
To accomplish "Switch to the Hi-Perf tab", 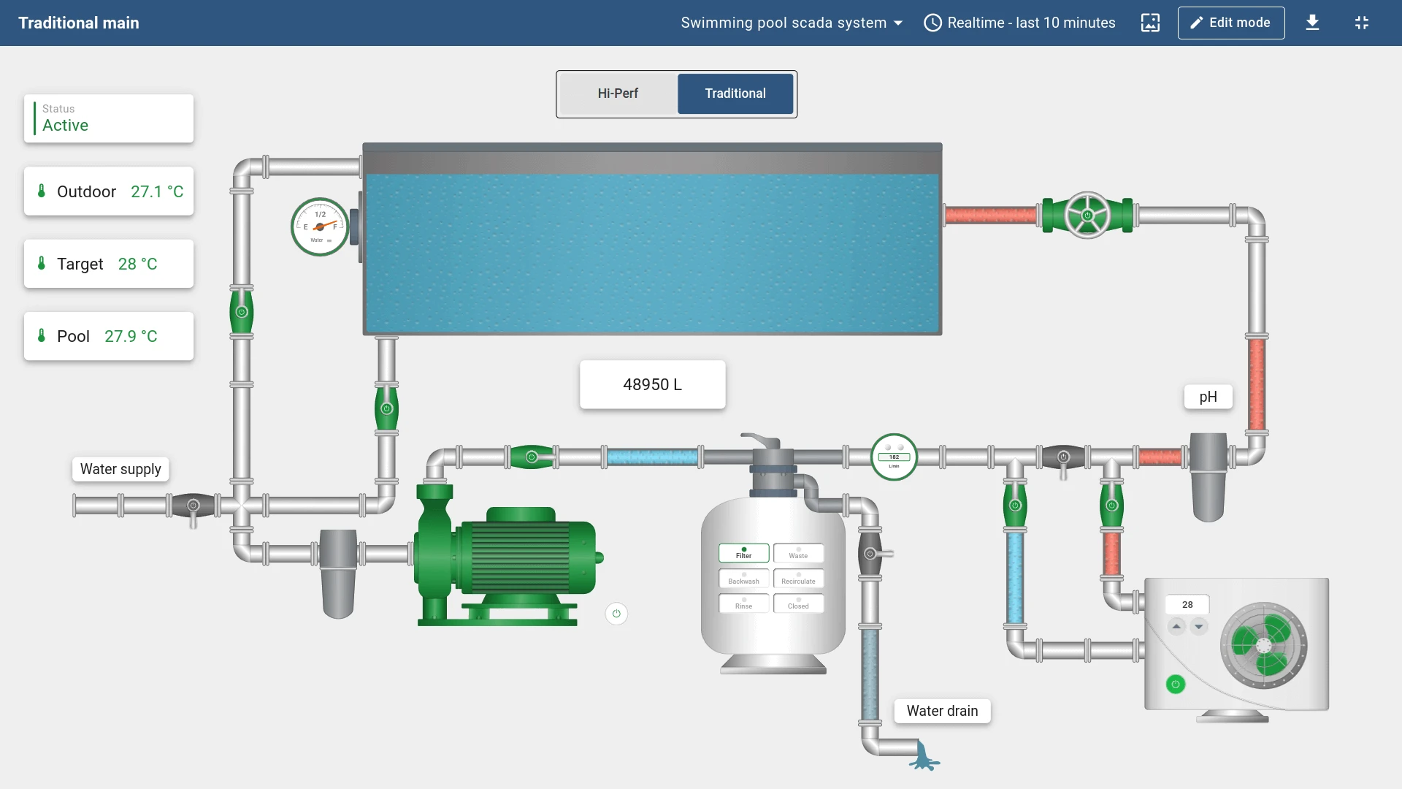I will coord(618,94).
